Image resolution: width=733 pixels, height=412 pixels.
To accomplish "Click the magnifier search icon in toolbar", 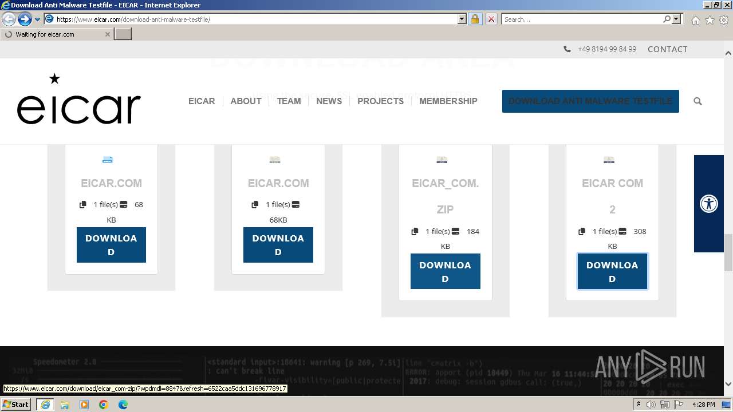I will coord(667,19).
